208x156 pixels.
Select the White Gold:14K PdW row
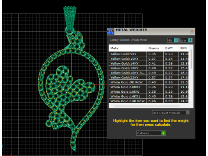[x=149, y=101]
